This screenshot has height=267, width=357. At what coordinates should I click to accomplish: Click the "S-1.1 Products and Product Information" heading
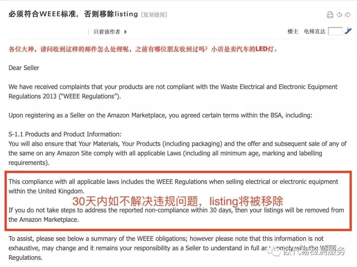[x=65, y=134]
